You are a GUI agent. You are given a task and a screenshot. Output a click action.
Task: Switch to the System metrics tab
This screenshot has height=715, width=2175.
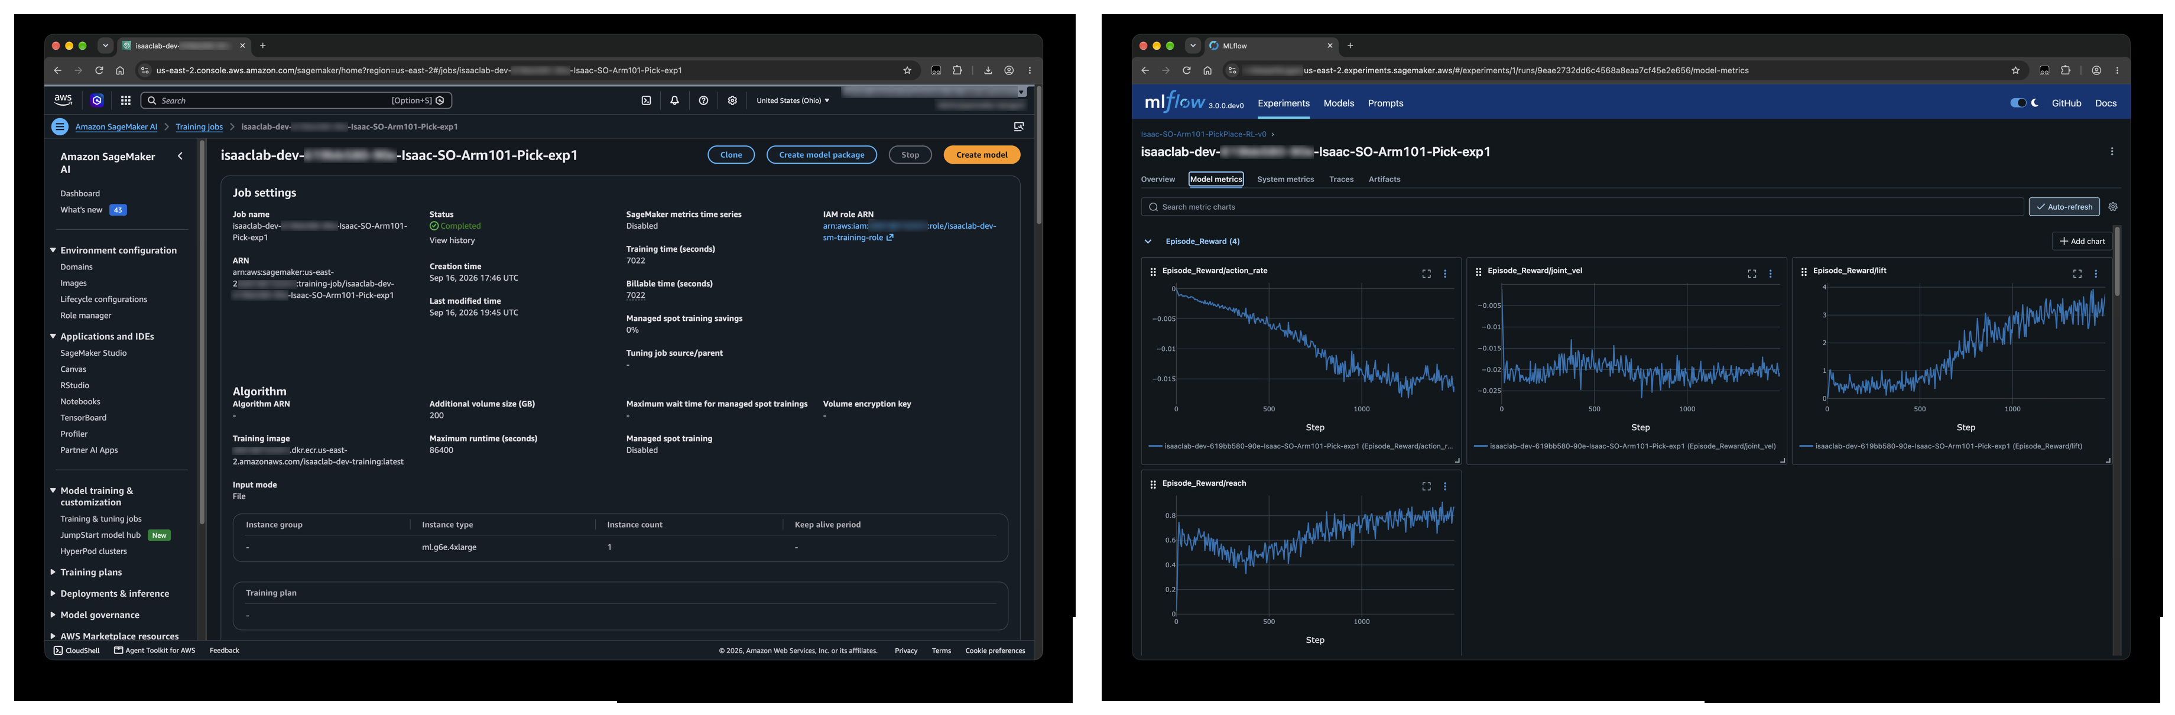[1285, 179]
